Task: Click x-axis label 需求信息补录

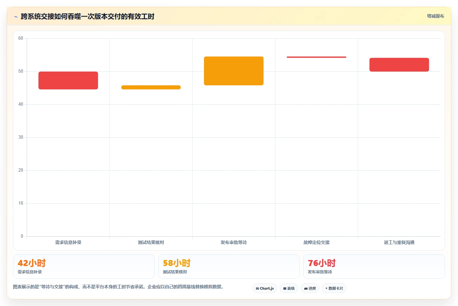Action: [x=68, y=243]
